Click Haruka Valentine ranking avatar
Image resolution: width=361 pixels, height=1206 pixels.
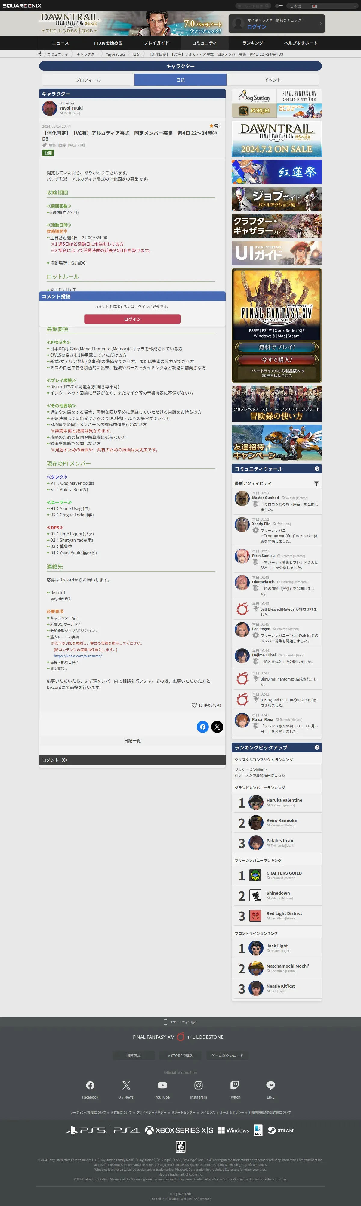point(256,802)
